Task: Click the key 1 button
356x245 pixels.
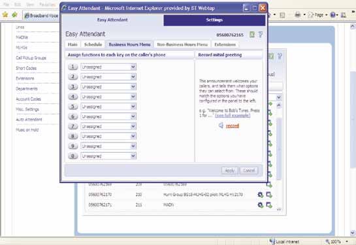Action: 73,67
